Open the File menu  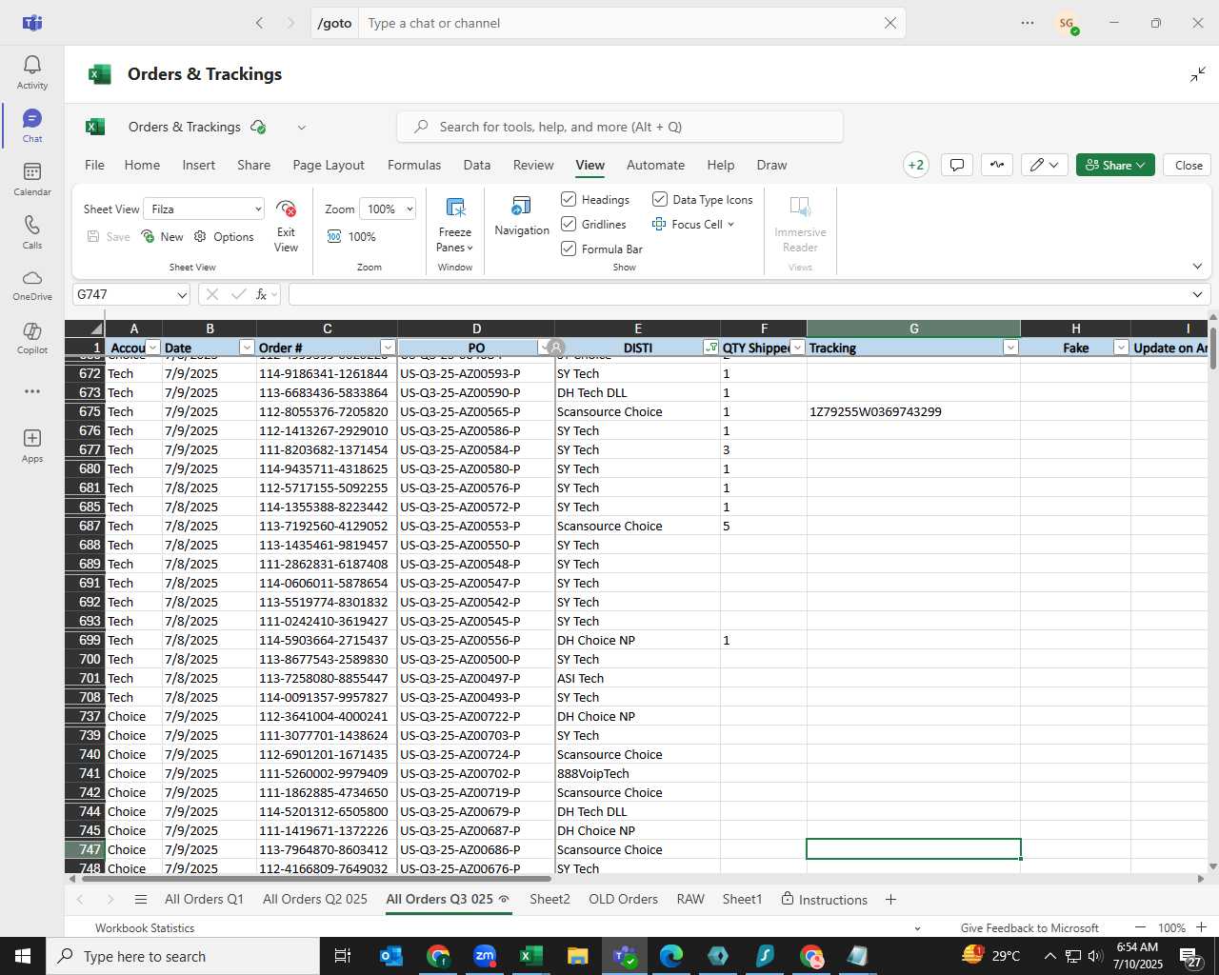click(x=95, y=165)
